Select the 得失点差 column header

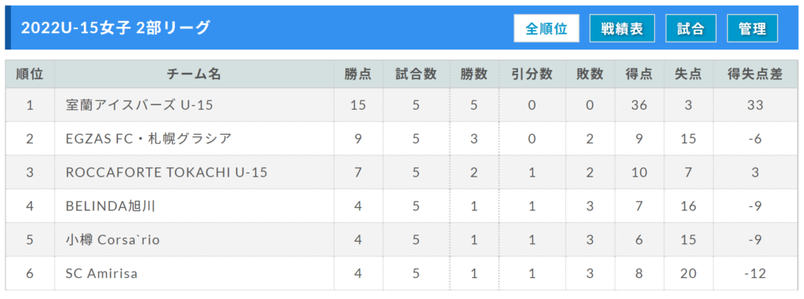(x=755, y=75)
